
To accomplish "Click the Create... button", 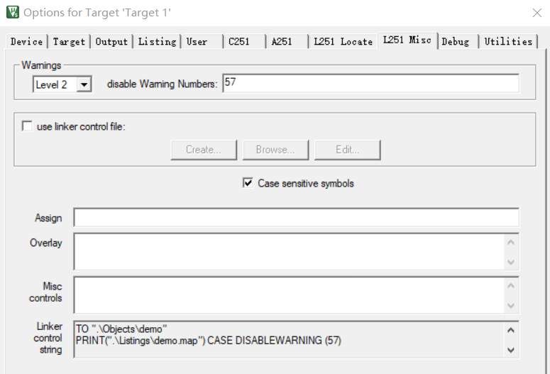I will 204,150.
